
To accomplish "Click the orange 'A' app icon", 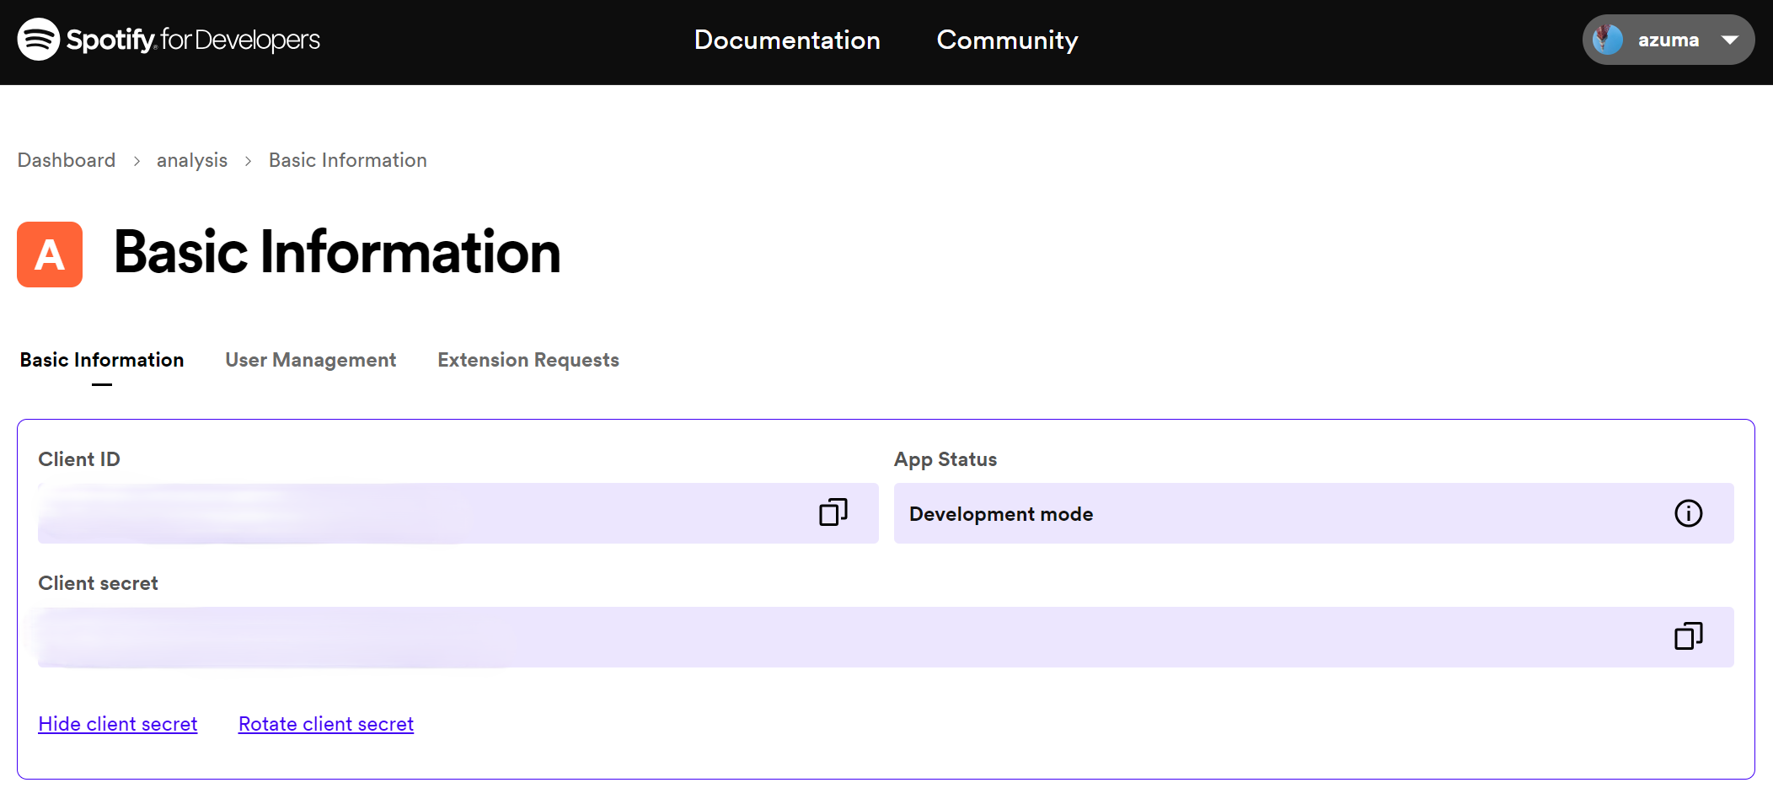I will pos(50,255).
